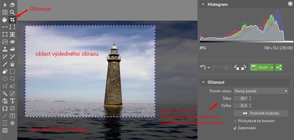294x140 pixels.
Task: Select the Eraser tool
Action: 5,71
